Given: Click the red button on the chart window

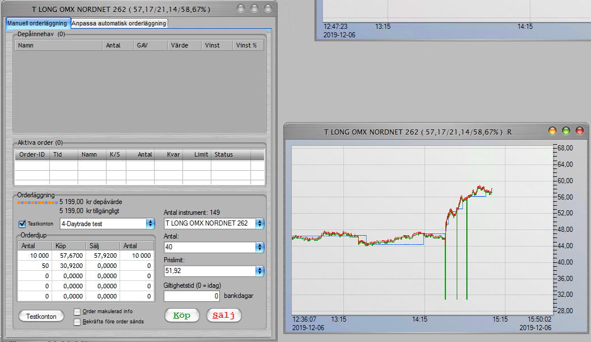Looking at the screenshot, I should [579, 131].
